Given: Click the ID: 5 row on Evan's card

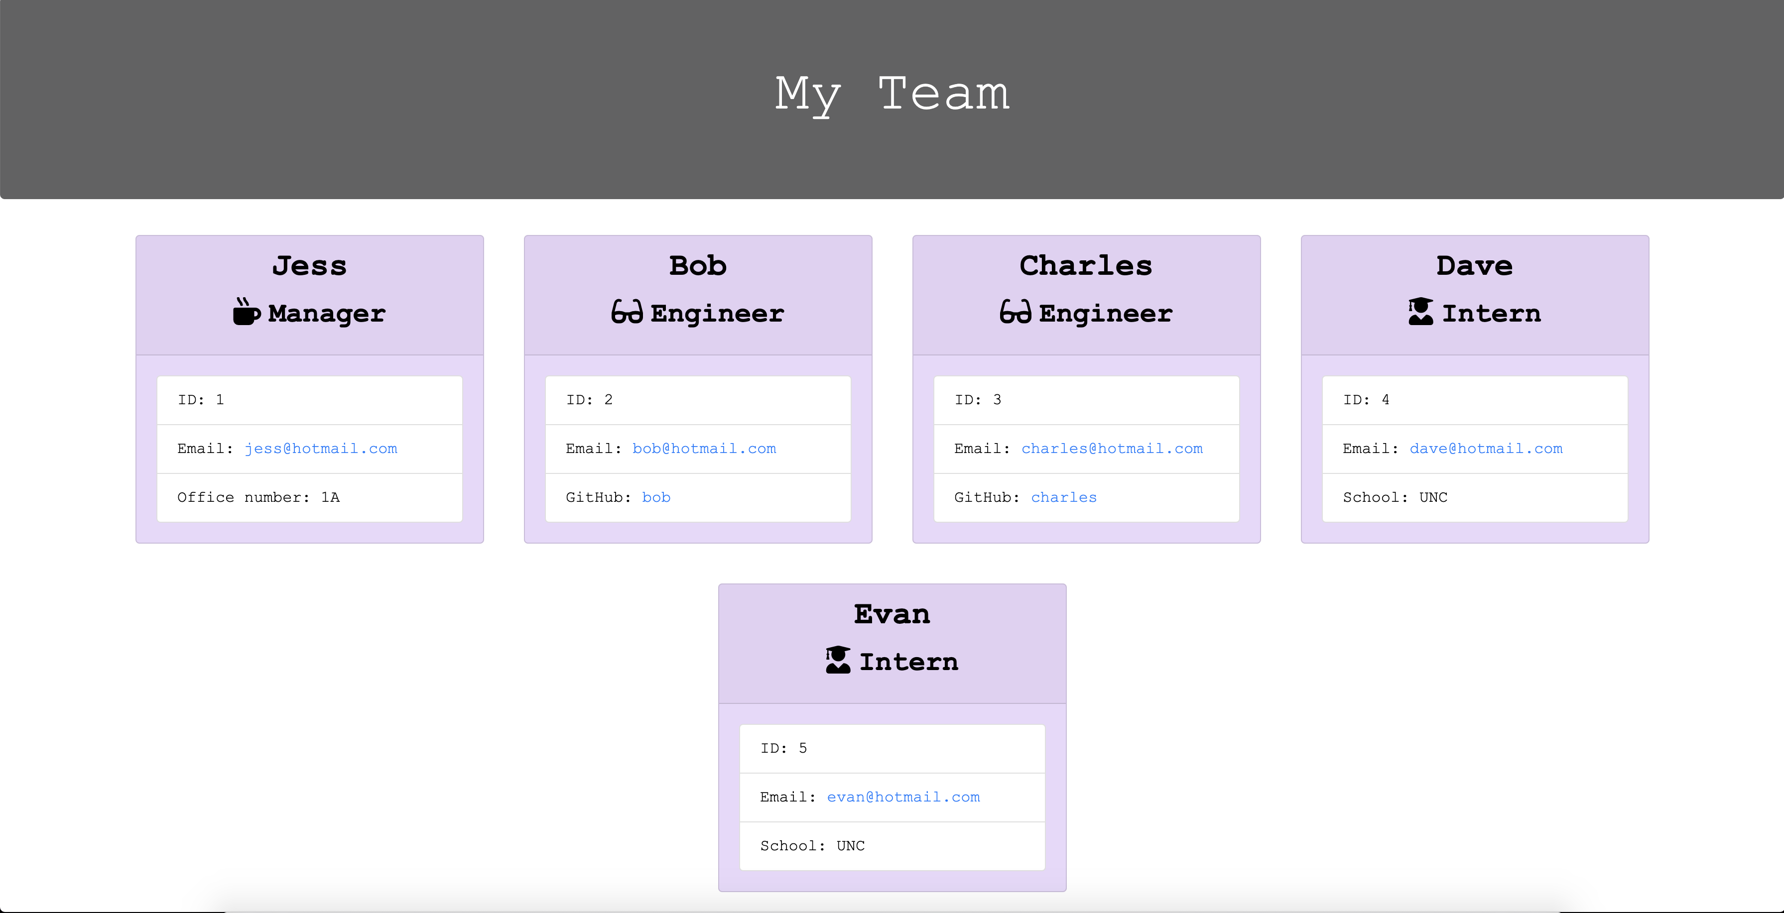Looking at the screenshot, I should click(892, 748).
